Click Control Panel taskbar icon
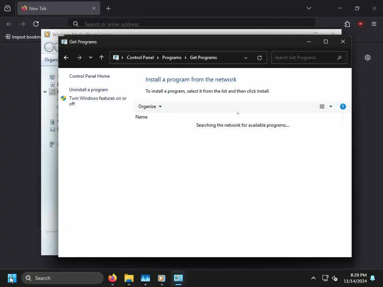The width and height of the screenshot is (383, 287). coord(178,278)
